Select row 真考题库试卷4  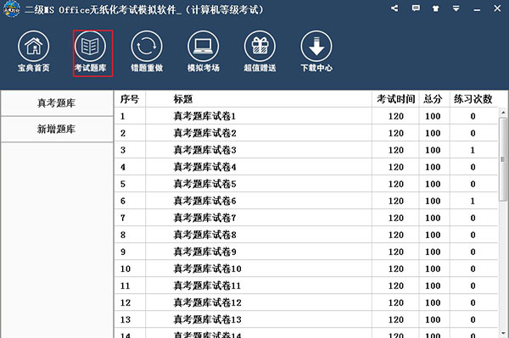pos(306,167)
